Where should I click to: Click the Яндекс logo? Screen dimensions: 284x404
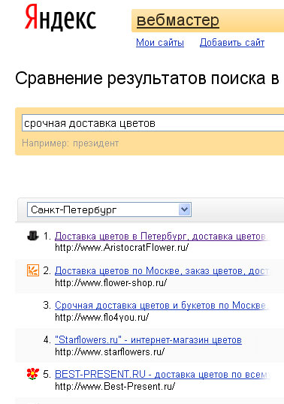(60, 18)
